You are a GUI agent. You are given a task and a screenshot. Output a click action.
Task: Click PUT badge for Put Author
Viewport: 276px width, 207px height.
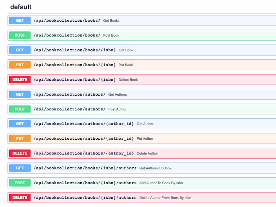pyautogui.click(x=20, y=139)
